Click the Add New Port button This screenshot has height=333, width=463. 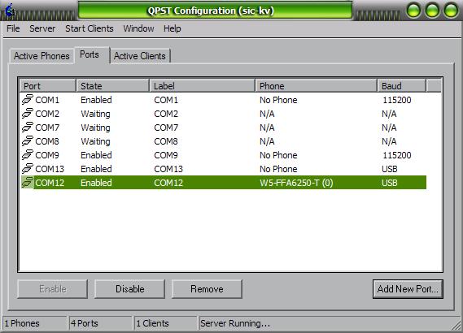[408, 289]
